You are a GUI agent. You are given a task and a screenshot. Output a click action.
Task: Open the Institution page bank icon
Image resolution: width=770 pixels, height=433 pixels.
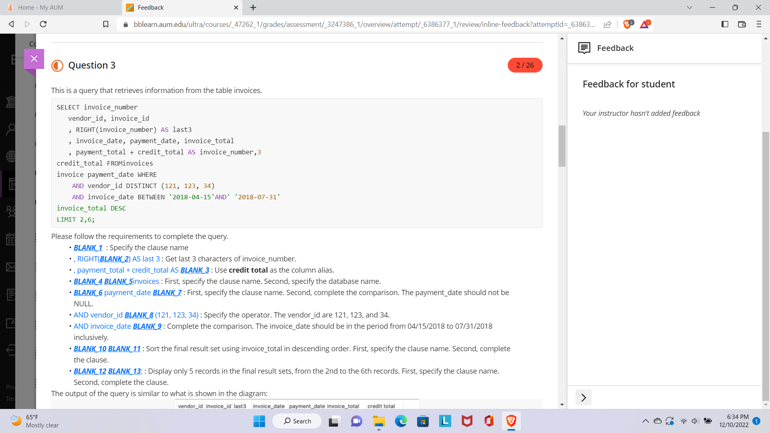pos(11,101)
